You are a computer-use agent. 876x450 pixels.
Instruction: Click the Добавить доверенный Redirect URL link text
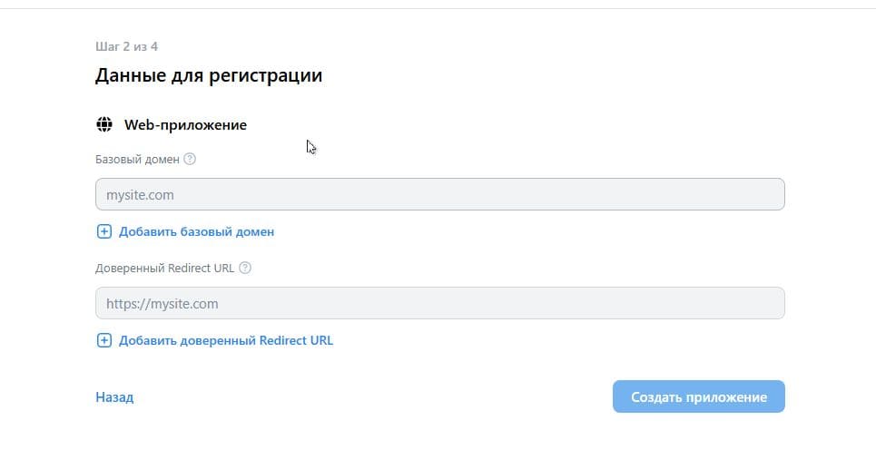[225, 341]
